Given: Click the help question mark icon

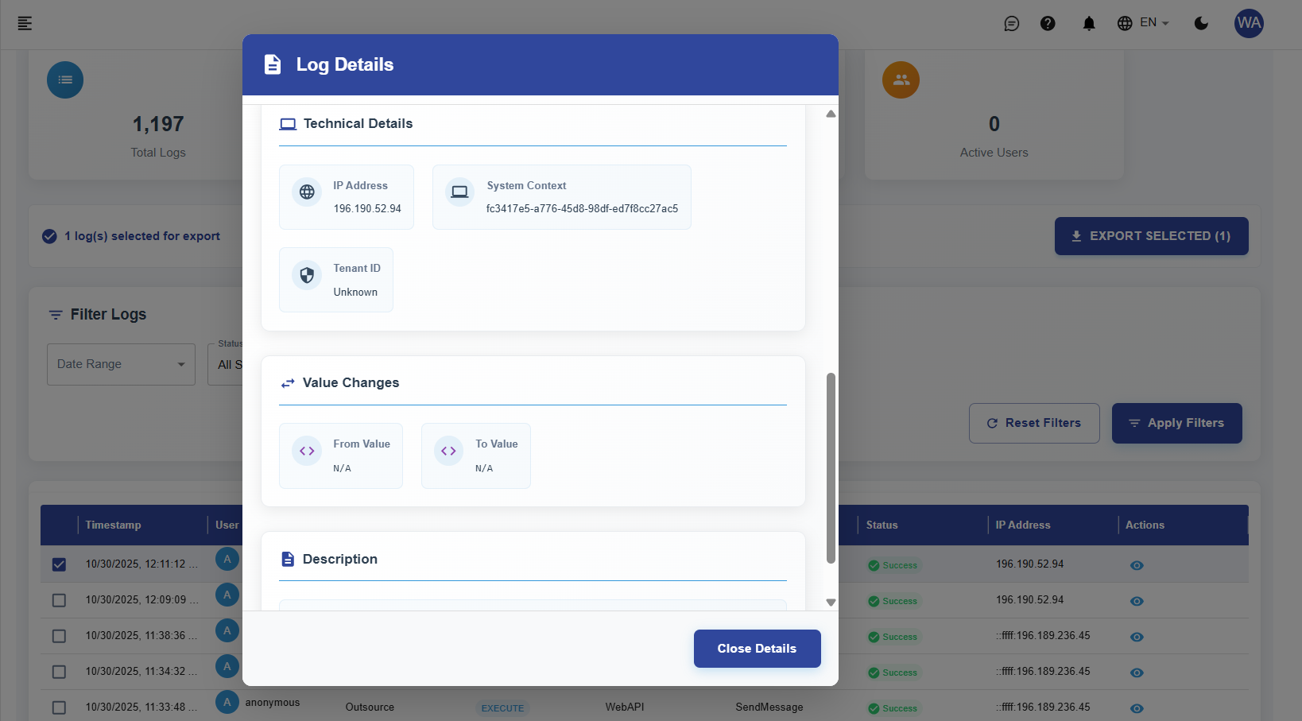Looking at the screenshot, I should click(x=1048, y=23).
